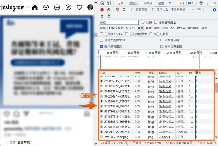Toggle the network filter funnel icon

tap(118, 10)
